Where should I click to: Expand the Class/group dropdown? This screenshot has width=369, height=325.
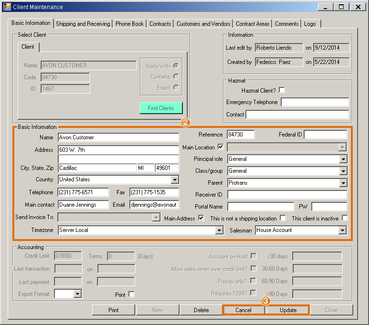[343, 171]
